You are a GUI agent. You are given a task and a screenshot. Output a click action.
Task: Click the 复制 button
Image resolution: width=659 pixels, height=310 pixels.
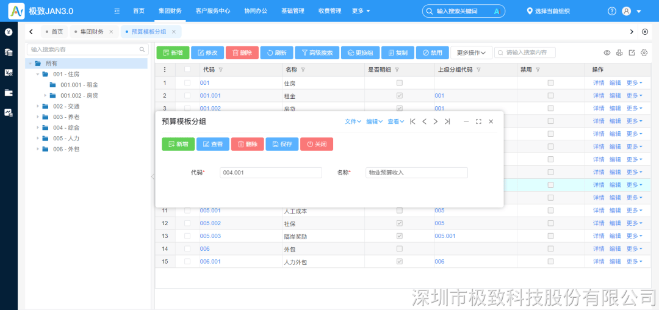tap(398, 52)
